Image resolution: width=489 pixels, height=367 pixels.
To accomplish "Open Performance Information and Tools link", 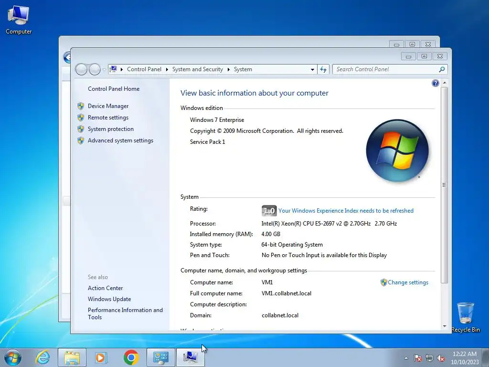I will (125, 313).
